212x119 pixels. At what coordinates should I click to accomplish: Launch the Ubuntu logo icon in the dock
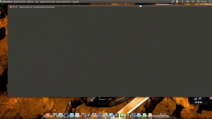pyautogui.click(x=48, y=115)
